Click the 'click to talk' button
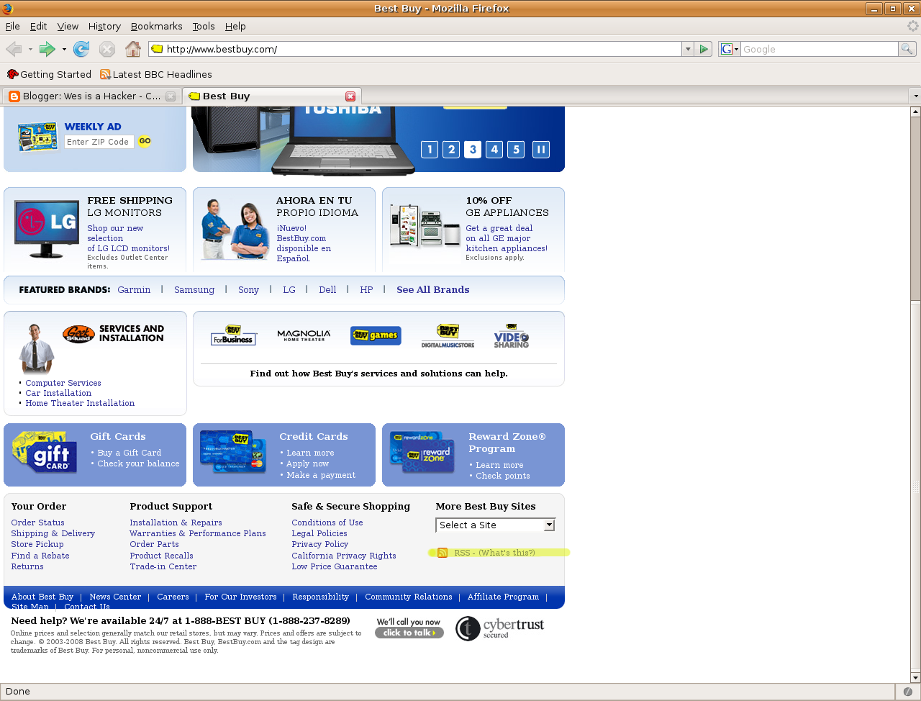Image resolution: width=921 pixels, height=701 pixels. (409, 633)
